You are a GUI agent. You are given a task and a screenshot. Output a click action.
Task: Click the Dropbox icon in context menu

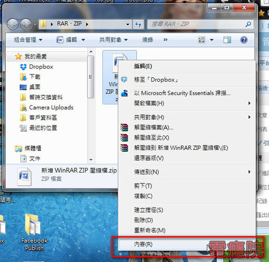click(124, 80)
